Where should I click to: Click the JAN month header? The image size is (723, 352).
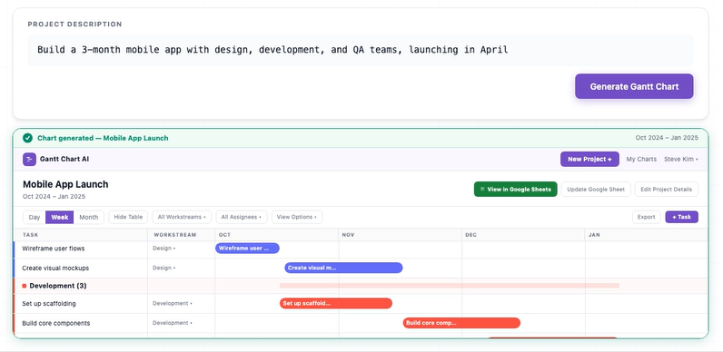point(594,235)
